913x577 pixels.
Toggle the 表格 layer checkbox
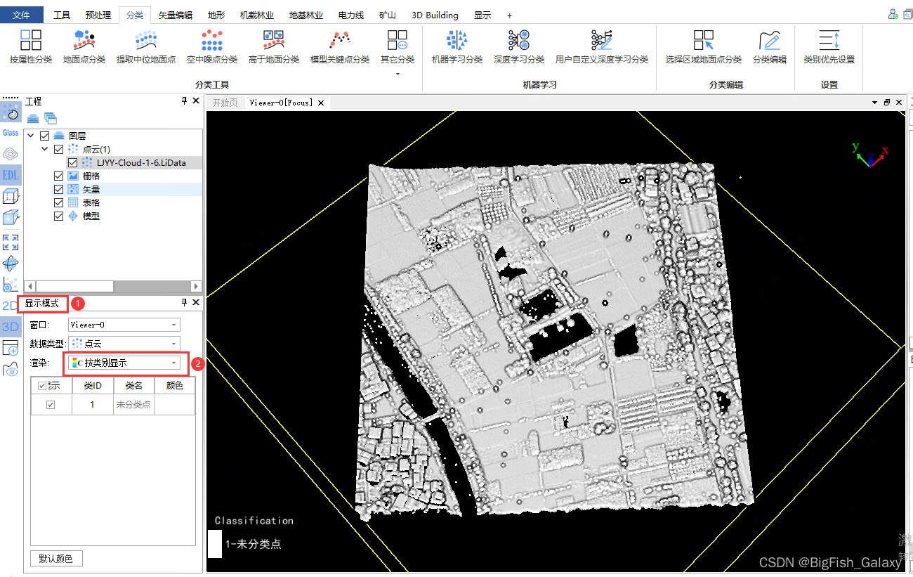coord(58,202)
